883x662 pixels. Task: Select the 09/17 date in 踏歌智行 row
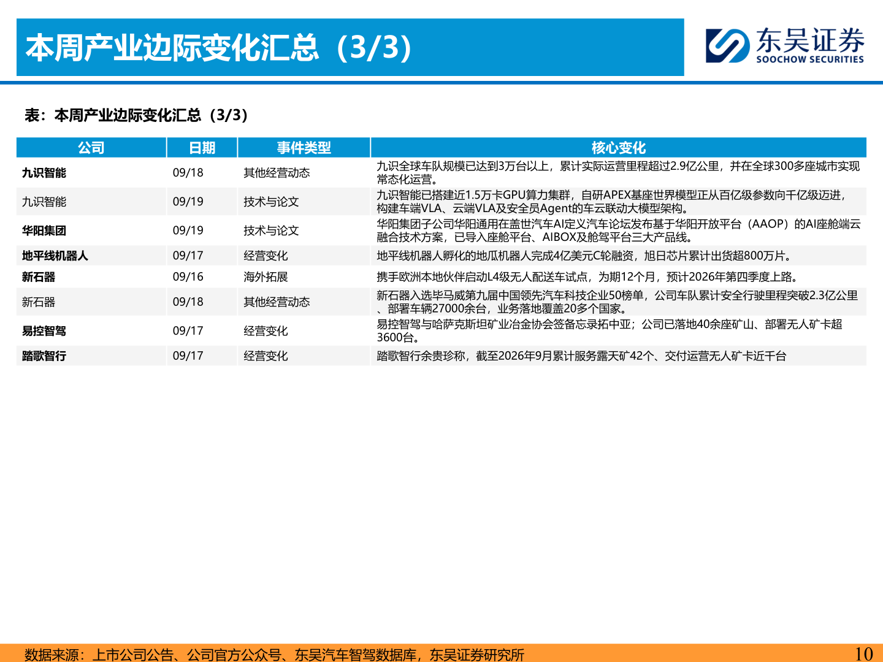tap(188, 356)
